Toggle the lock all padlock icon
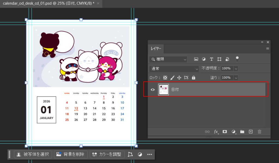Screen dimensions: 279x163 (193, 78)
